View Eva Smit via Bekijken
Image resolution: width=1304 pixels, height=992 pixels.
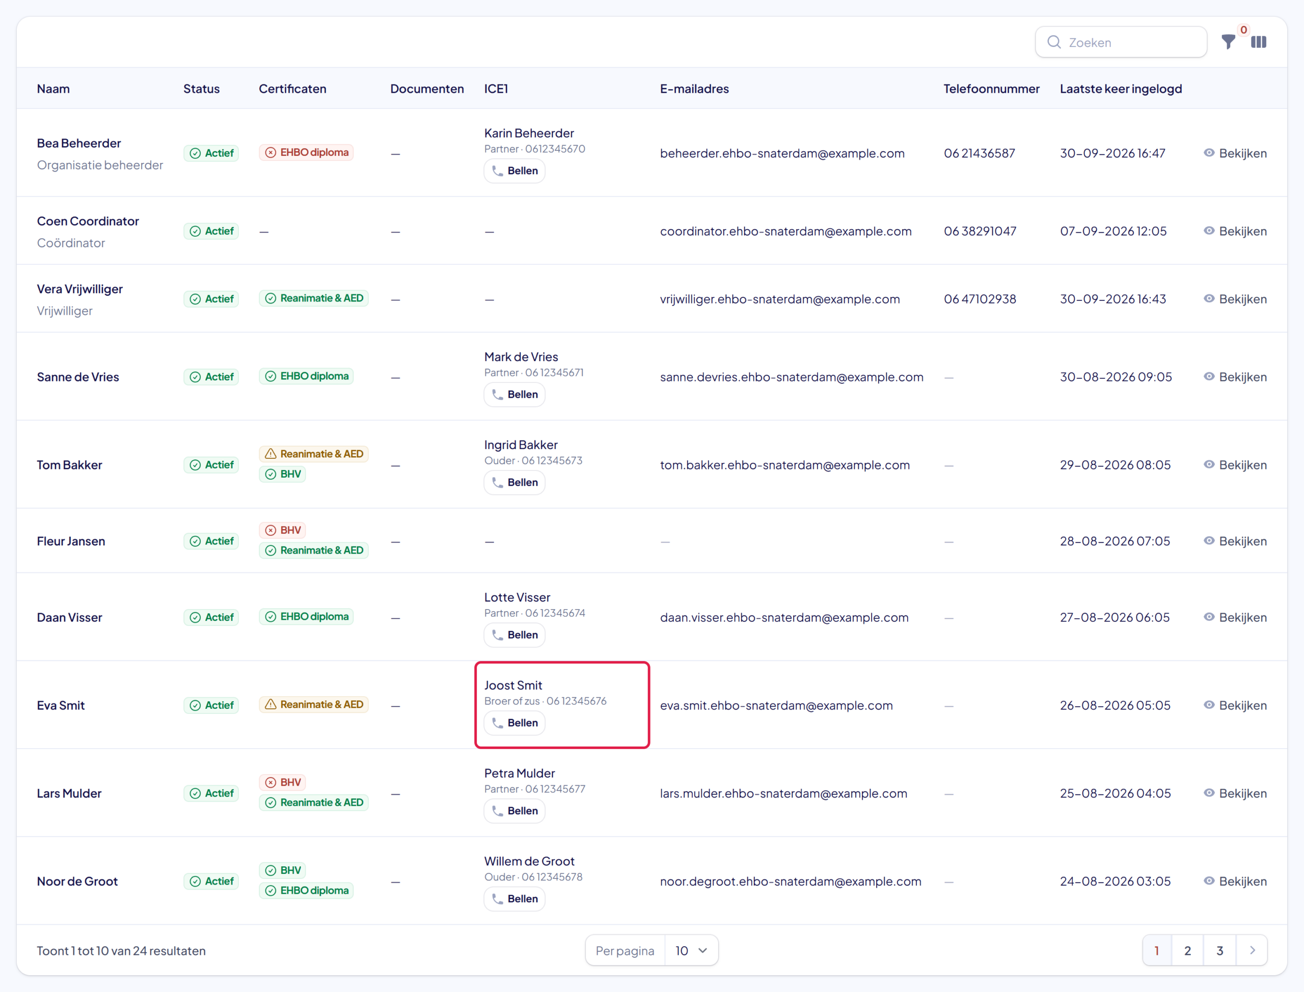1235,706
